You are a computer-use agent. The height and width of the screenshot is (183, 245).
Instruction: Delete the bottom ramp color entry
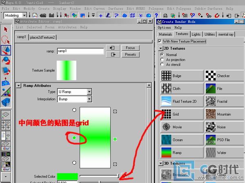(115, 164)
